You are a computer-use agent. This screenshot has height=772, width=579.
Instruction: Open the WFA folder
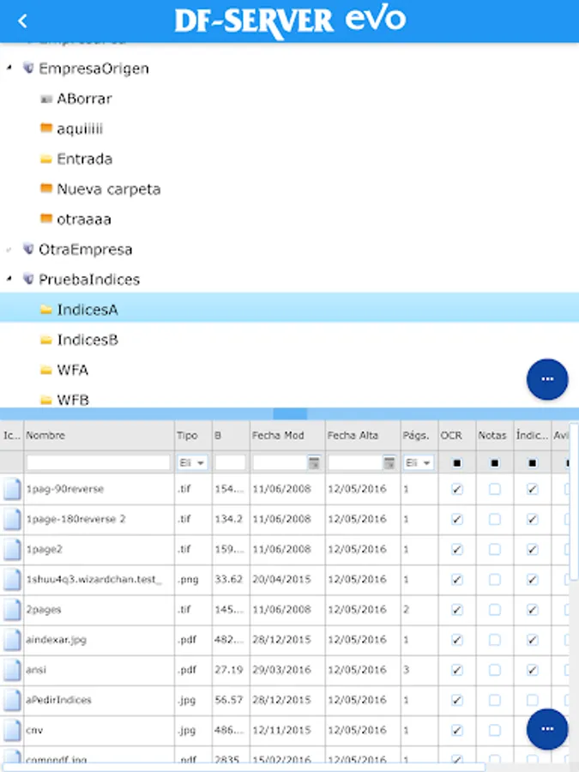pos(73,370)
